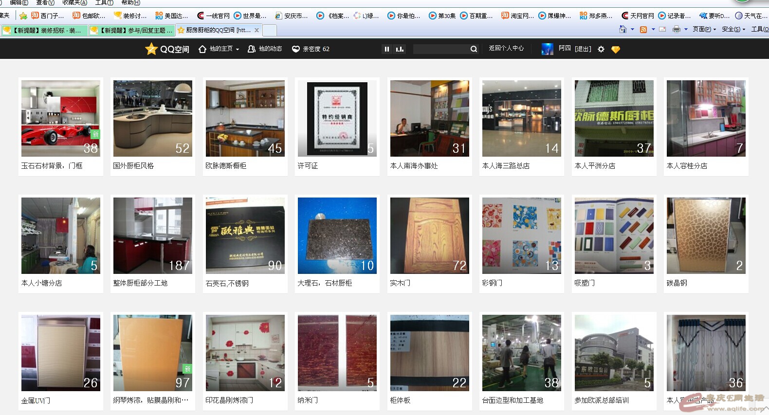769x415 pixels.
Task: Expand the 他的主页 dropdown
Action: (x=238, y=49)
